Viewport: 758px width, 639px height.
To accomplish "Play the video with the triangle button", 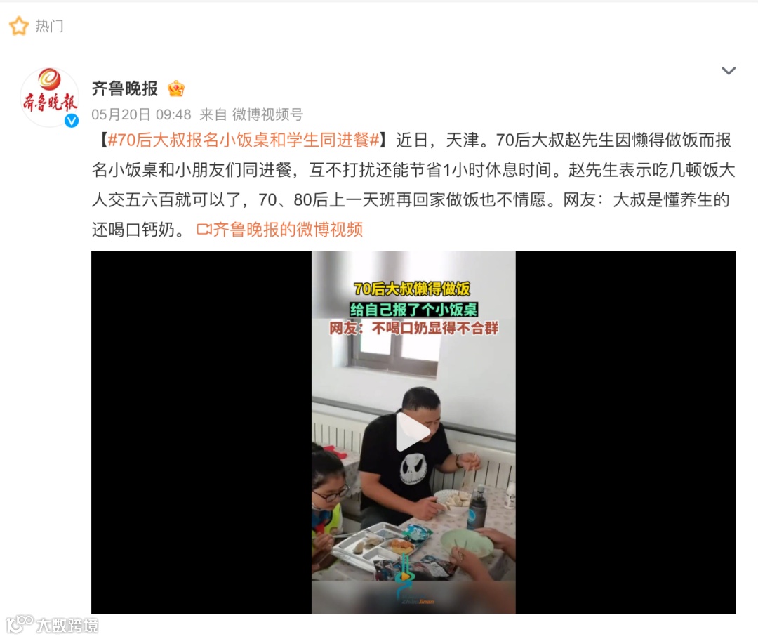I will click(413, 432).
